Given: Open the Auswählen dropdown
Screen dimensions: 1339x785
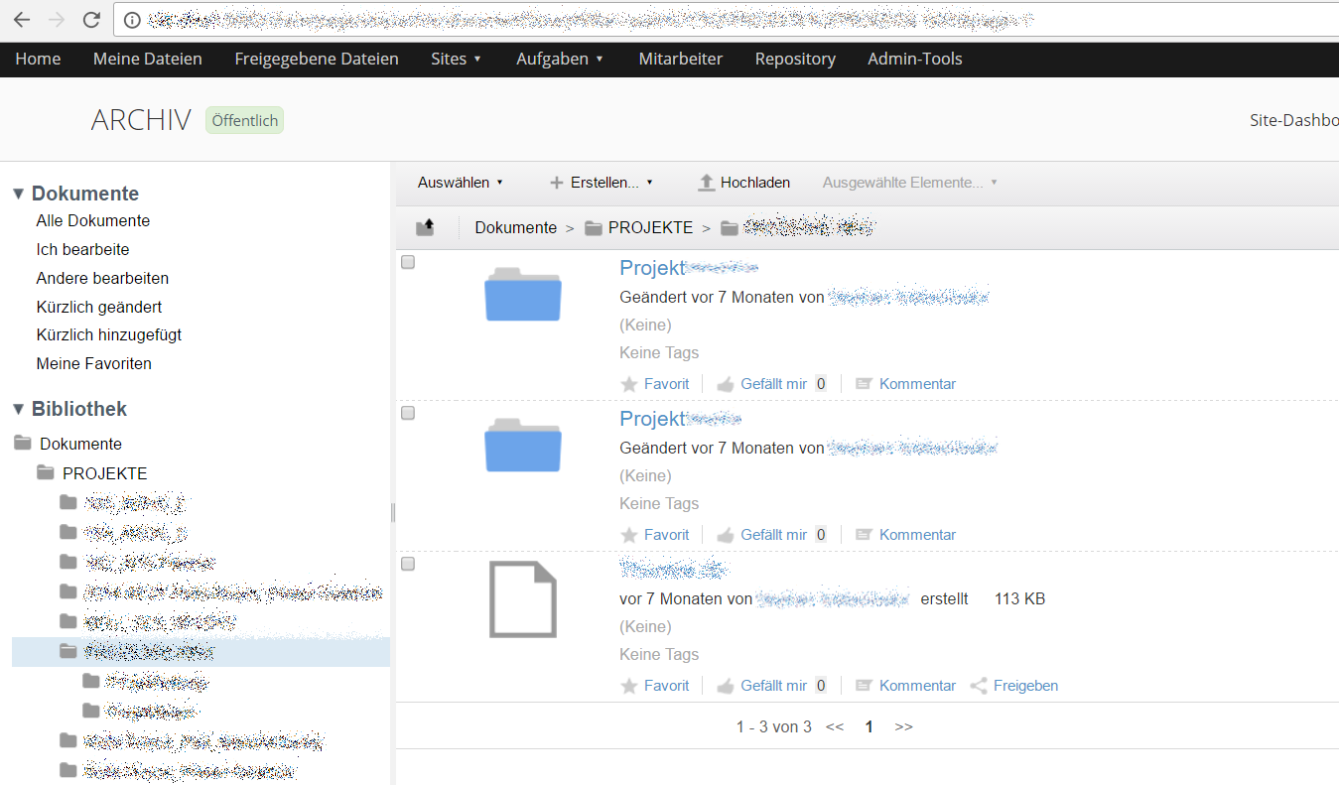Looking at the screenshot, I should tap(460, 182).
